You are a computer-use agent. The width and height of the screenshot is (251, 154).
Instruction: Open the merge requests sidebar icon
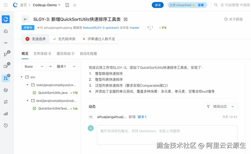point(6,78)
